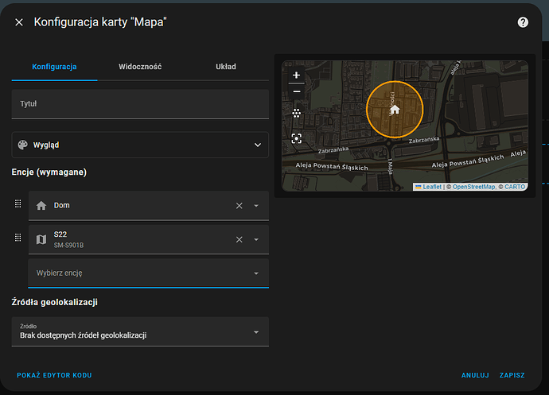Clear the Dom entity selection

(239, 206)
